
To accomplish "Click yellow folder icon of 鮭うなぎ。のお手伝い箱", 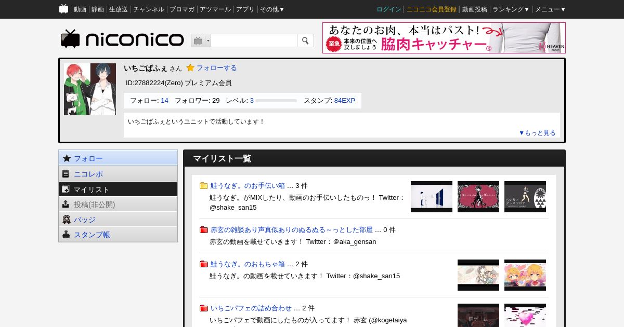I will (204, 186).
